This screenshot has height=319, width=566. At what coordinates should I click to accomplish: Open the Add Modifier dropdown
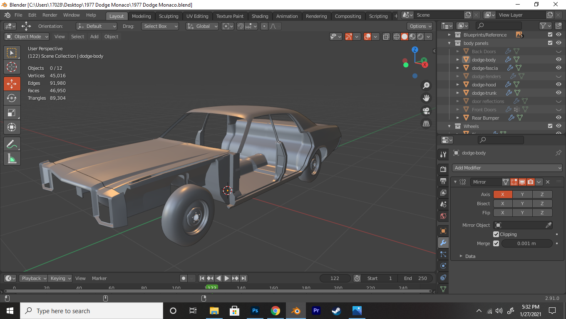click(x=507, y=168)
